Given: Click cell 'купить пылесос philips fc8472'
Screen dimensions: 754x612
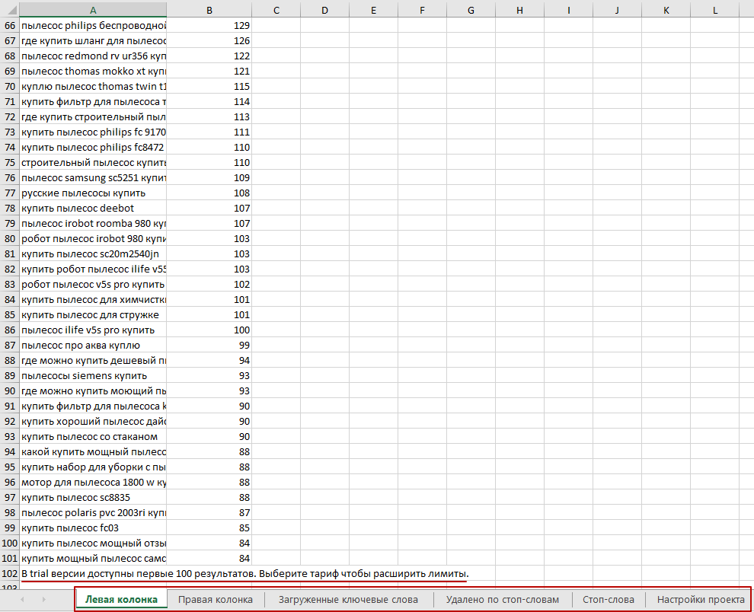Looking at the screenshot, I should (x=93, y=147).
